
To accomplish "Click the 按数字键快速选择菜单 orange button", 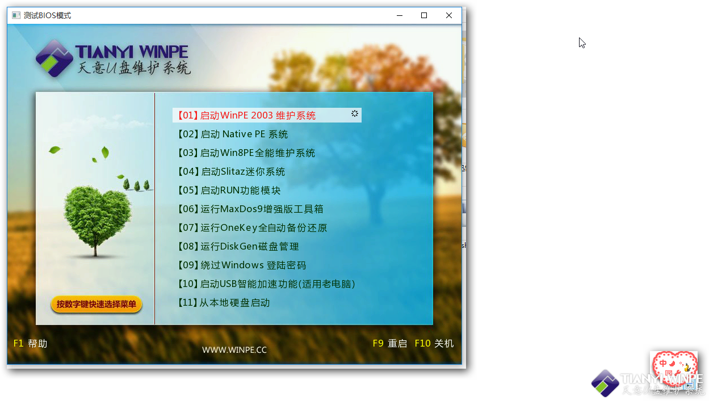I will [97, 305].
